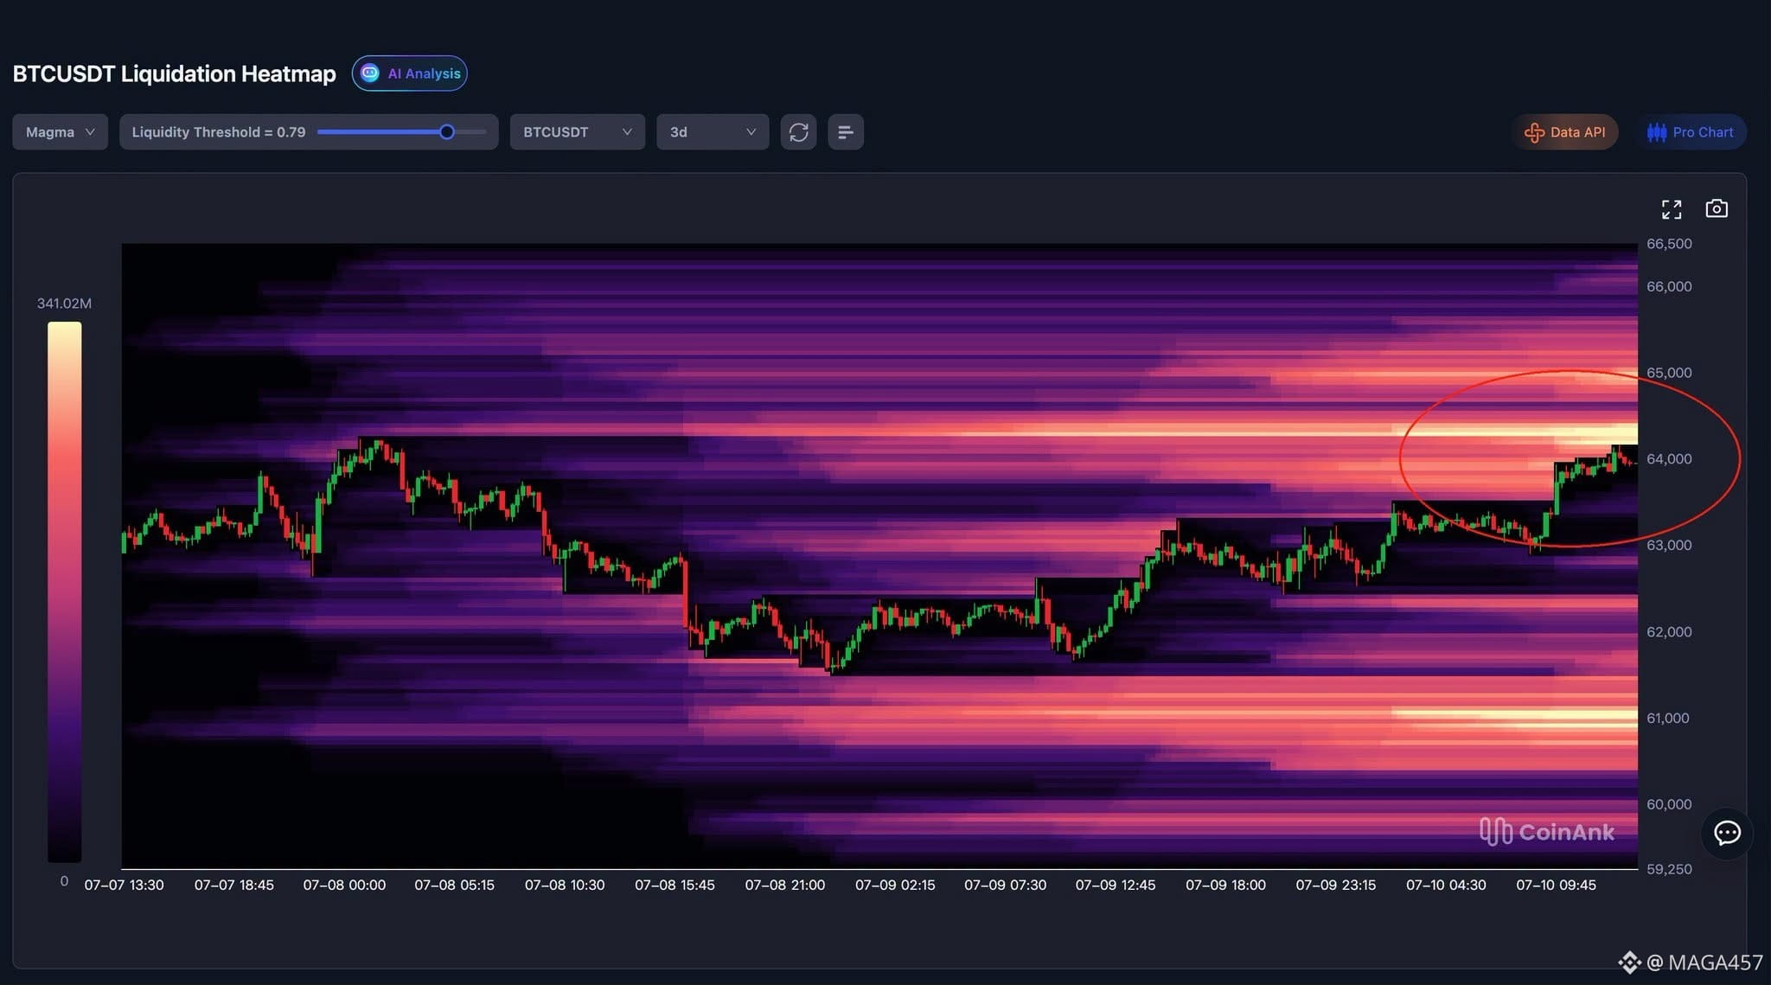Screen dimensions: 1771x985
Task: Click the 341.02M legend maximum value
Action: tap(64, 304)
